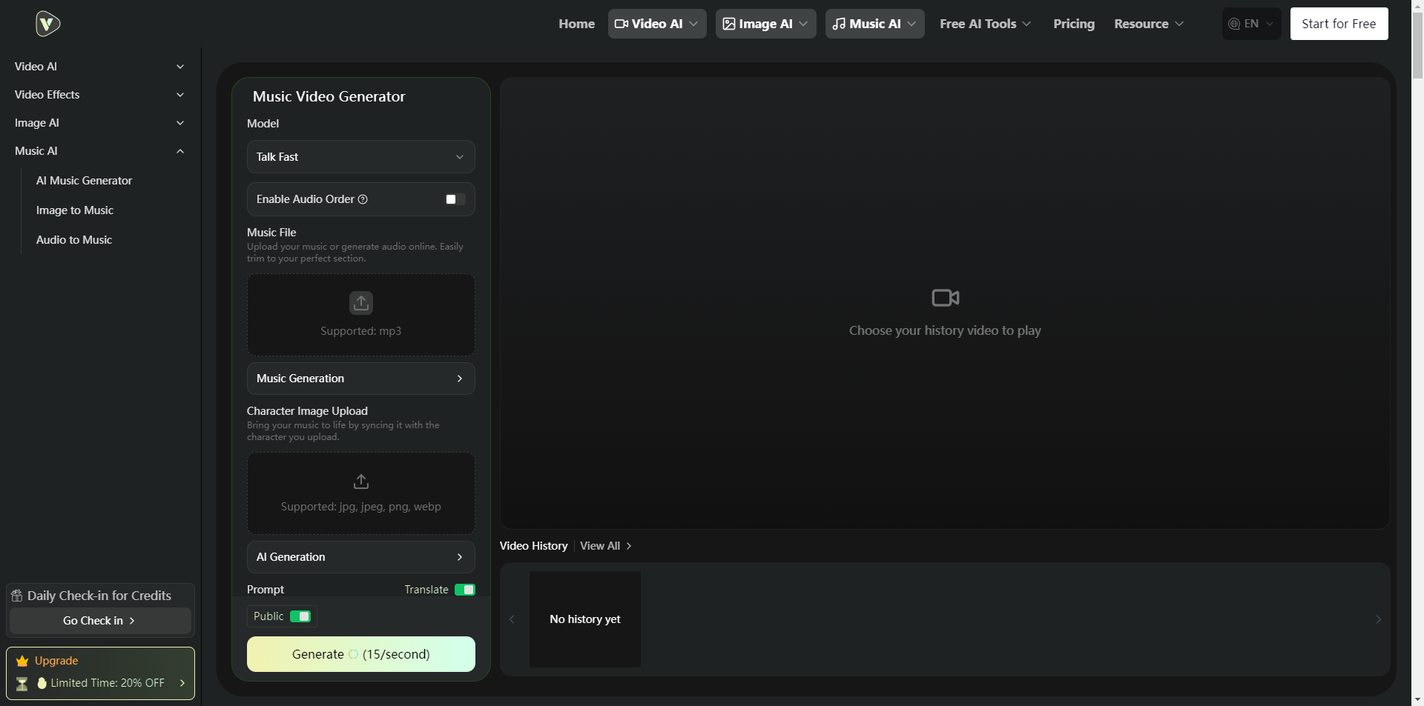
Task: Click the Start for Free button
Action: (x=1339, y=23)
